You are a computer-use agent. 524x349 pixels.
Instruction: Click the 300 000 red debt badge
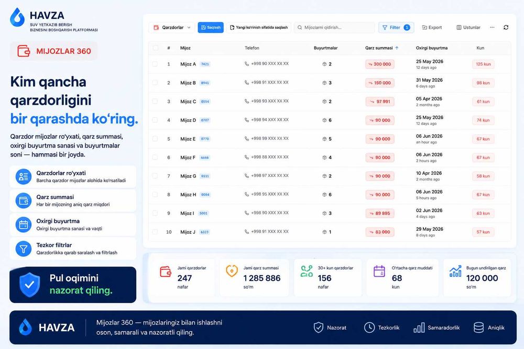tap(379, 64)
